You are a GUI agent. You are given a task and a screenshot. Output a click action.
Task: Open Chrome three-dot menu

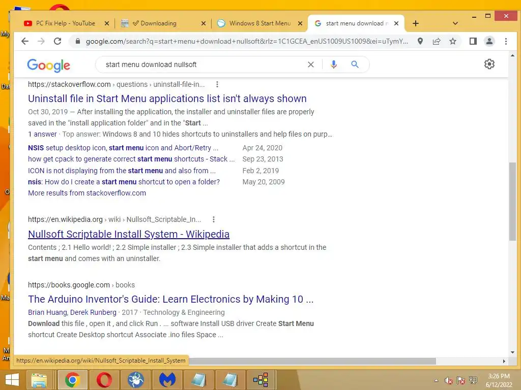[x=506, y=41]
